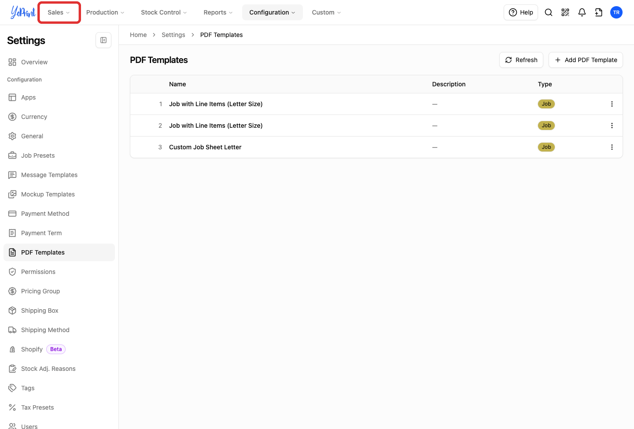Open Payment Method settings

(x=59, y=214)
